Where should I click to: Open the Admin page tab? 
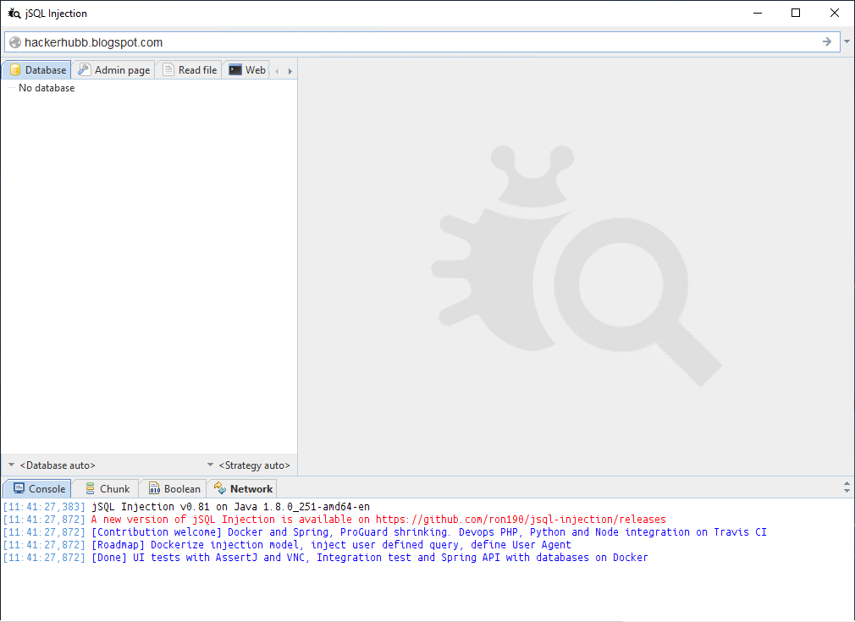(114, 69)
